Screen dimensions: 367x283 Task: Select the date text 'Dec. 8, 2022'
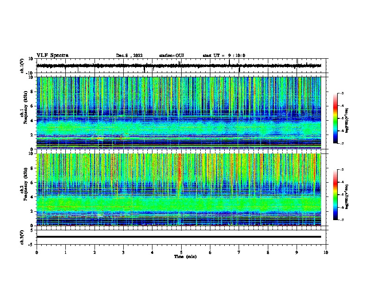(x=129, y=55)
